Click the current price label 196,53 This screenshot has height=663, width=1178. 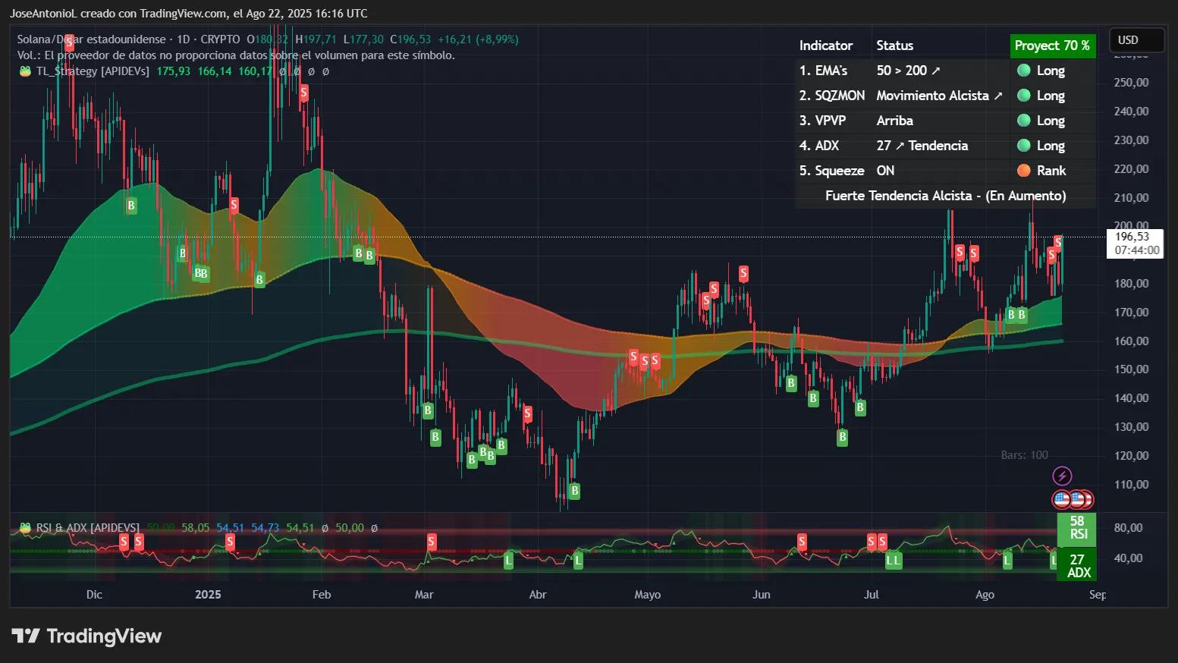pyautogui.click(x=1134, y=237)
